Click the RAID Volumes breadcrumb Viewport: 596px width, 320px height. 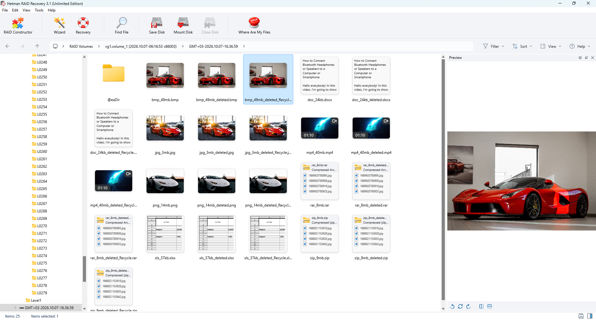coord(81,46)
